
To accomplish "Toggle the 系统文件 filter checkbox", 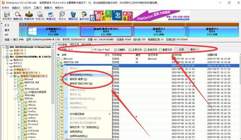I will 145,50.
